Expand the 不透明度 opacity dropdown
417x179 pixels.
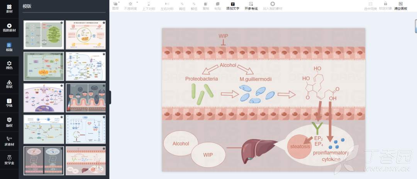[130, 5]
